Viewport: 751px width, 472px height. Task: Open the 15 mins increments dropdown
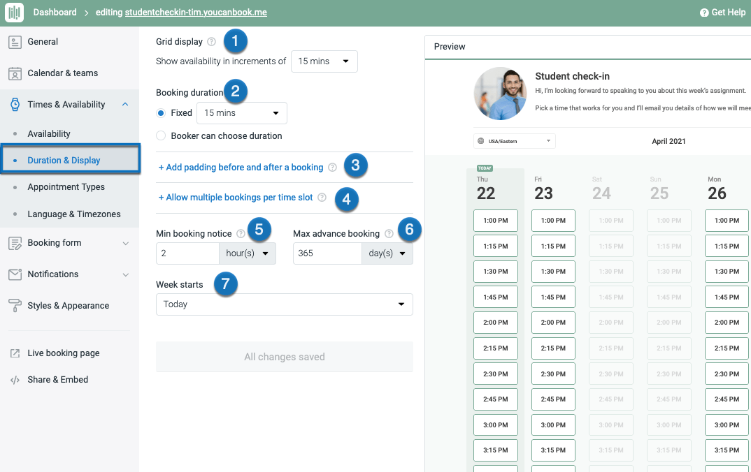click(x=324, y=61)
